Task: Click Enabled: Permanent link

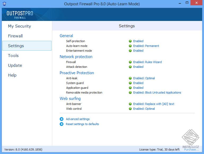Action: (x=146, y=46)
